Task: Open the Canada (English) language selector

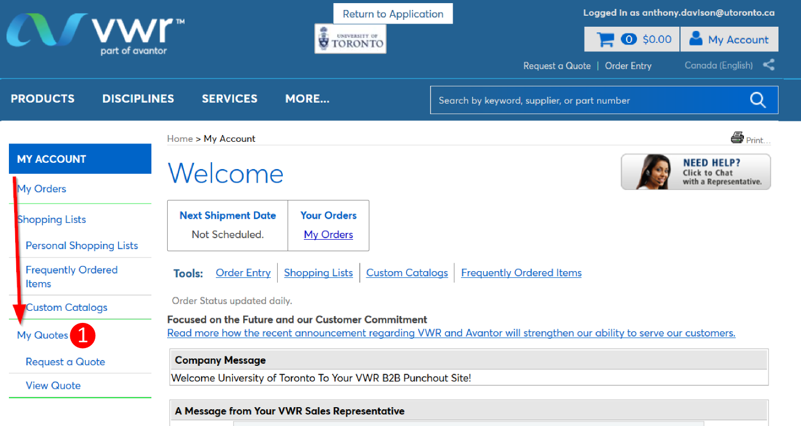Action: (x=718, y=65)
